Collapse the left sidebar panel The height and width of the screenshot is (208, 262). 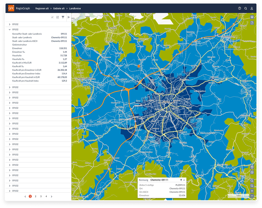(69, 17)
